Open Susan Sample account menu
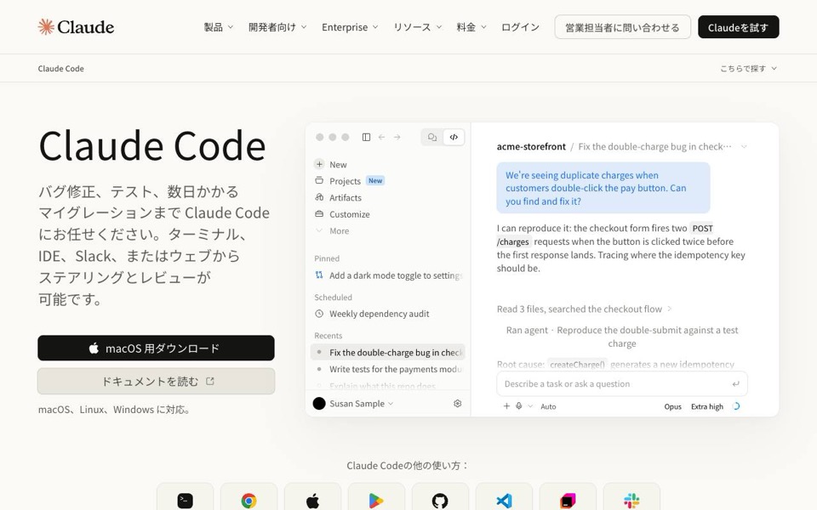817x510 pixels. pyautogui.click(x=361, y=403)
